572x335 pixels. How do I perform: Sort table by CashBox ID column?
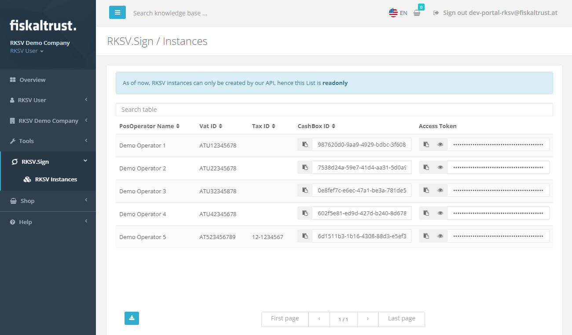point(316,126)
